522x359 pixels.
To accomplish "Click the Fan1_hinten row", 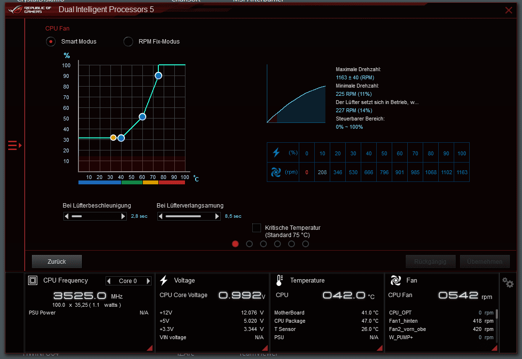I will point(441,321).
